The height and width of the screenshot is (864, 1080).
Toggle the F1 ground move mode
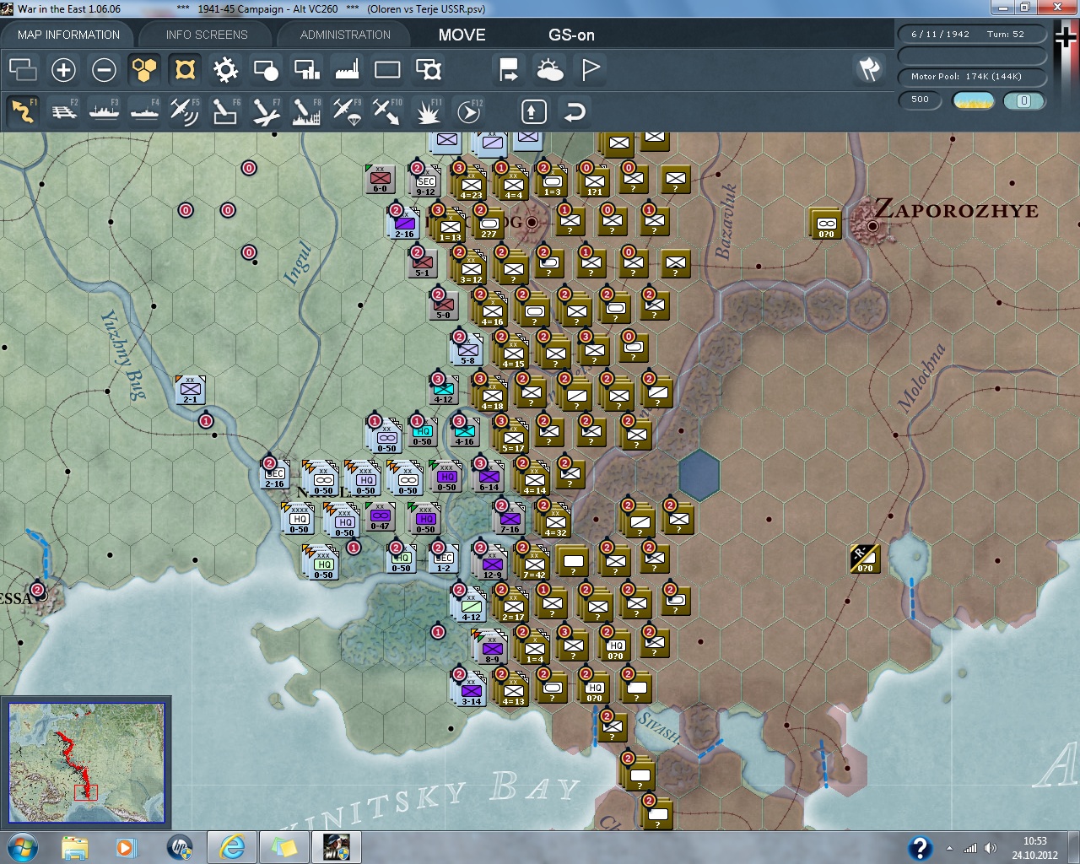(x=23, y=111)
